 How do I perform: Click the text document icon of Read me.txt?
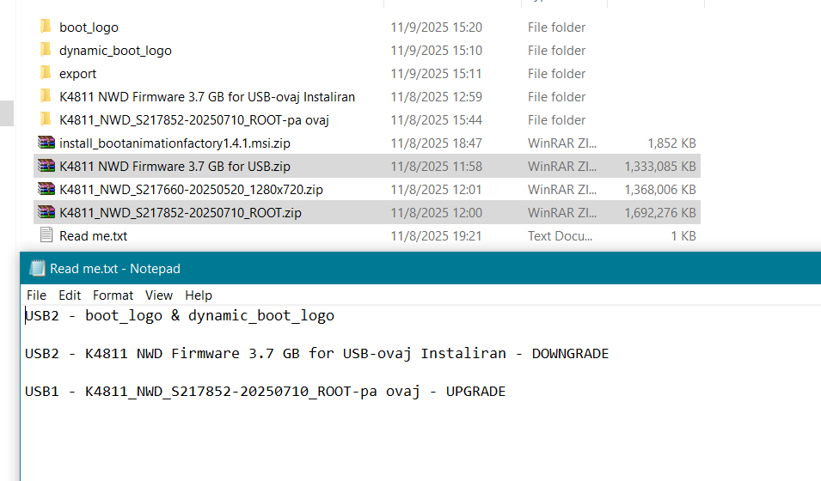[46, 235]
